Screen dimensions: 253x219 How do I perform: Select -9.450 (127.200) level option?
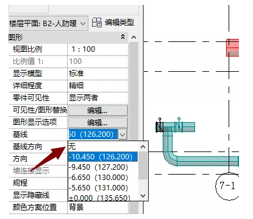103,167
